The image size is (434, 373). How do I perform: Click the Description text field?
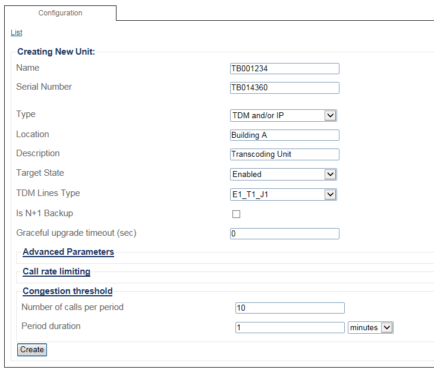[284, 154]
